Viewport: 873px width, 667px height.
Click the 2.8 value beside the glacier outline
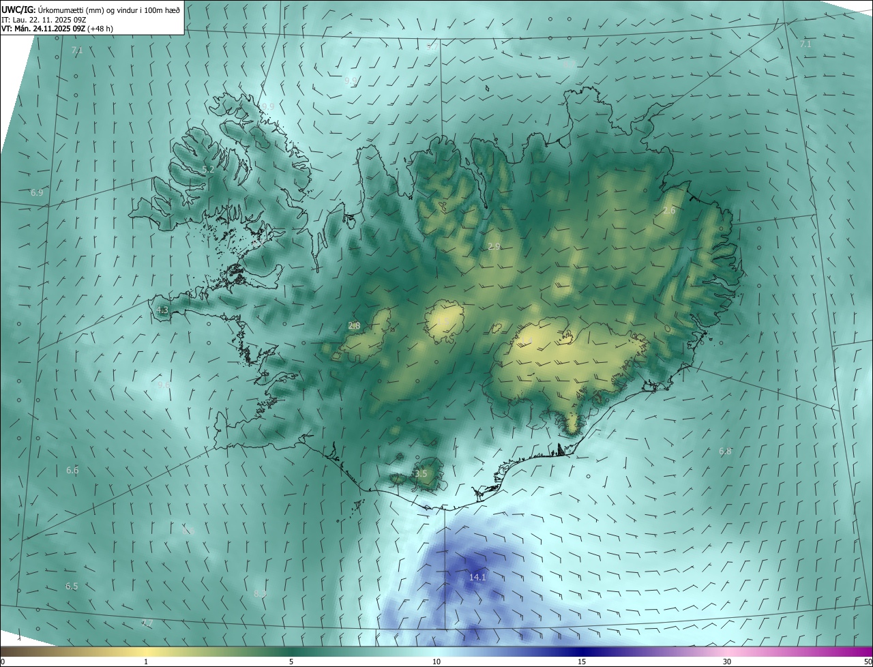click(354, 326)
